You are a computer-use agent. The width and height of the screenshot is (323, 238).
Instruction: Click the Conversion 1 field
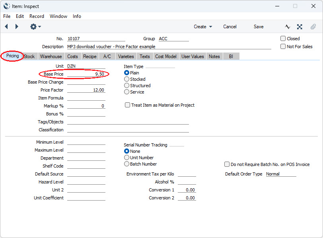tap(187, 190)
